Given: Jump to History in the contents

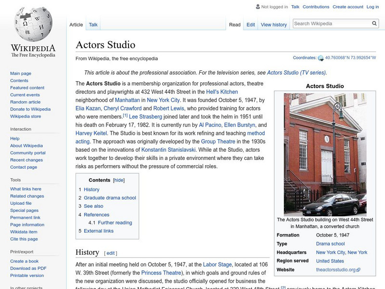Looking at the screenshot, I should tap(91, 189).
